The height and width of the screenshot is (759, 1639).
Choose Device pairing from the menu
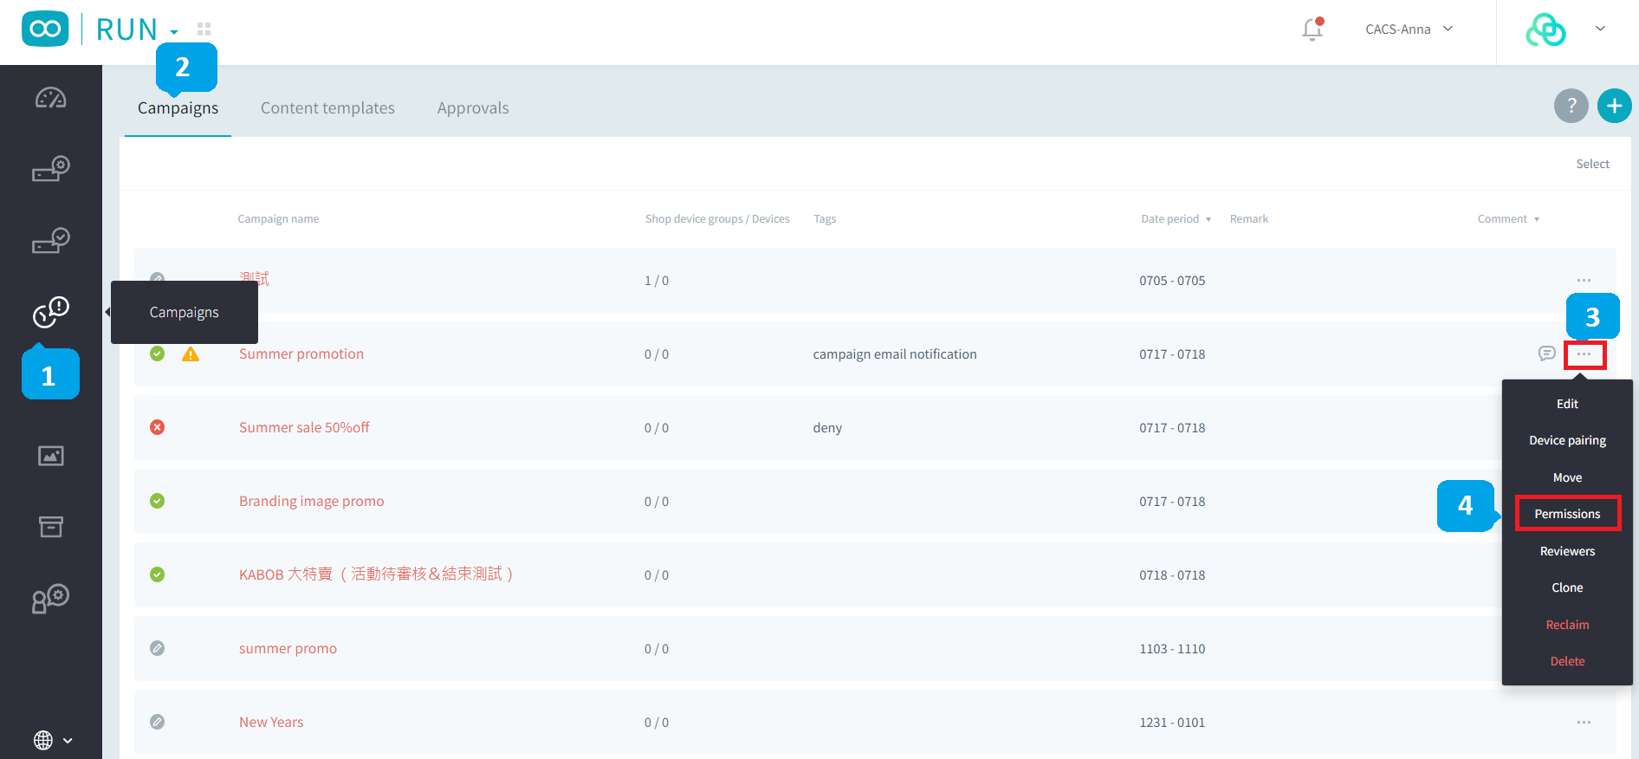tap(1567, 440)
